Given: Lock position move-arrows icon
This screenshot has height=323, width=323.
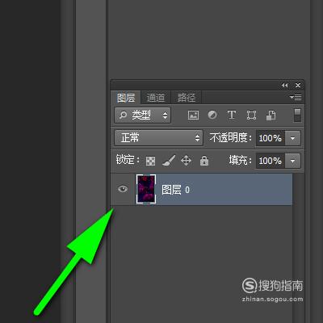Looking at the screenshot, I should (x=186, y=161).
